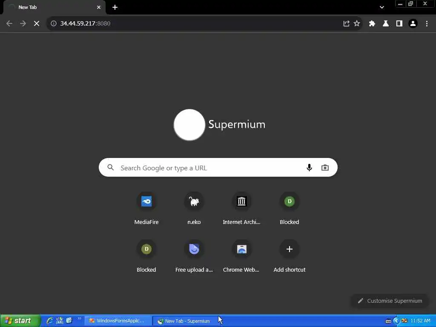Image resolution: width=436 pixels, height=327 pixels.
Task: Share this page from the address bar
Action: [346, 23]
